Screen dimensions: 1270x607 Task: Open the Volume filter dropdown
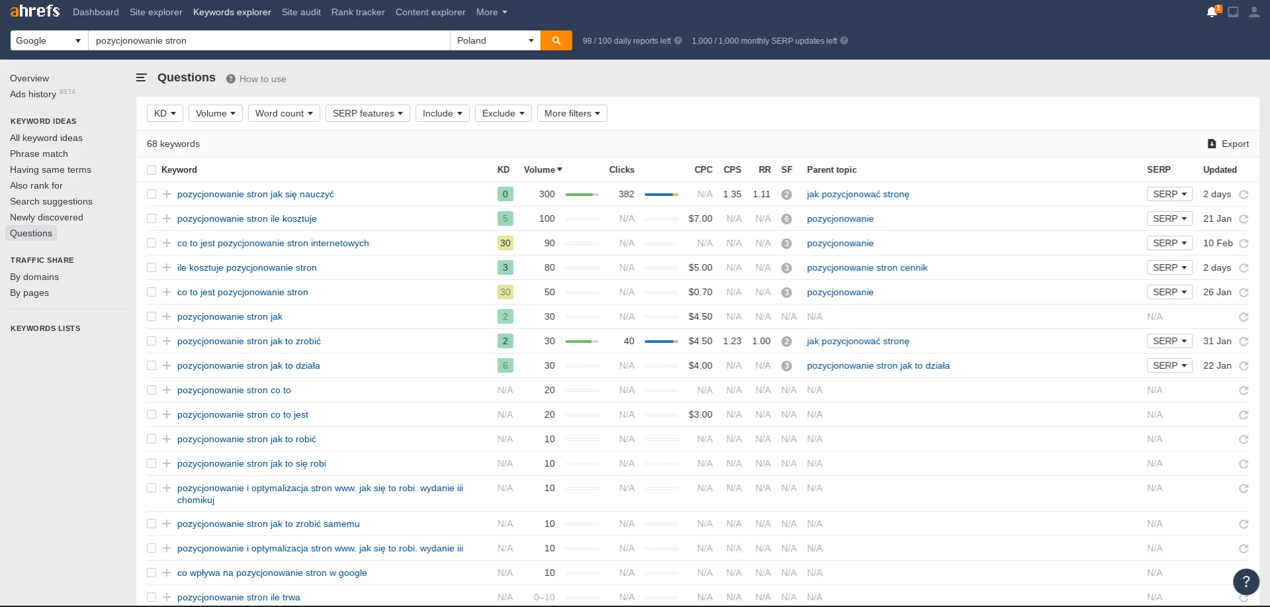coord(216,113)
